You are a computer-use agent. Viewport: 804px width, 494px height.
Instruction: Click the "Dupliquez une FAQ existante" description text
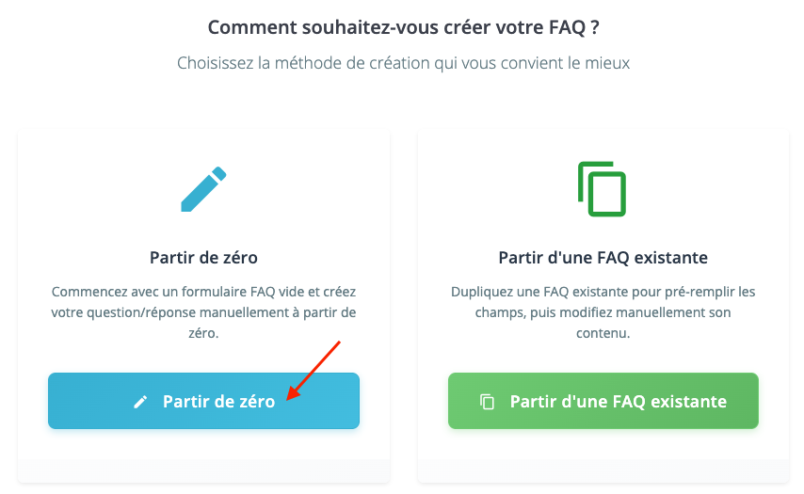pos(603,292)
